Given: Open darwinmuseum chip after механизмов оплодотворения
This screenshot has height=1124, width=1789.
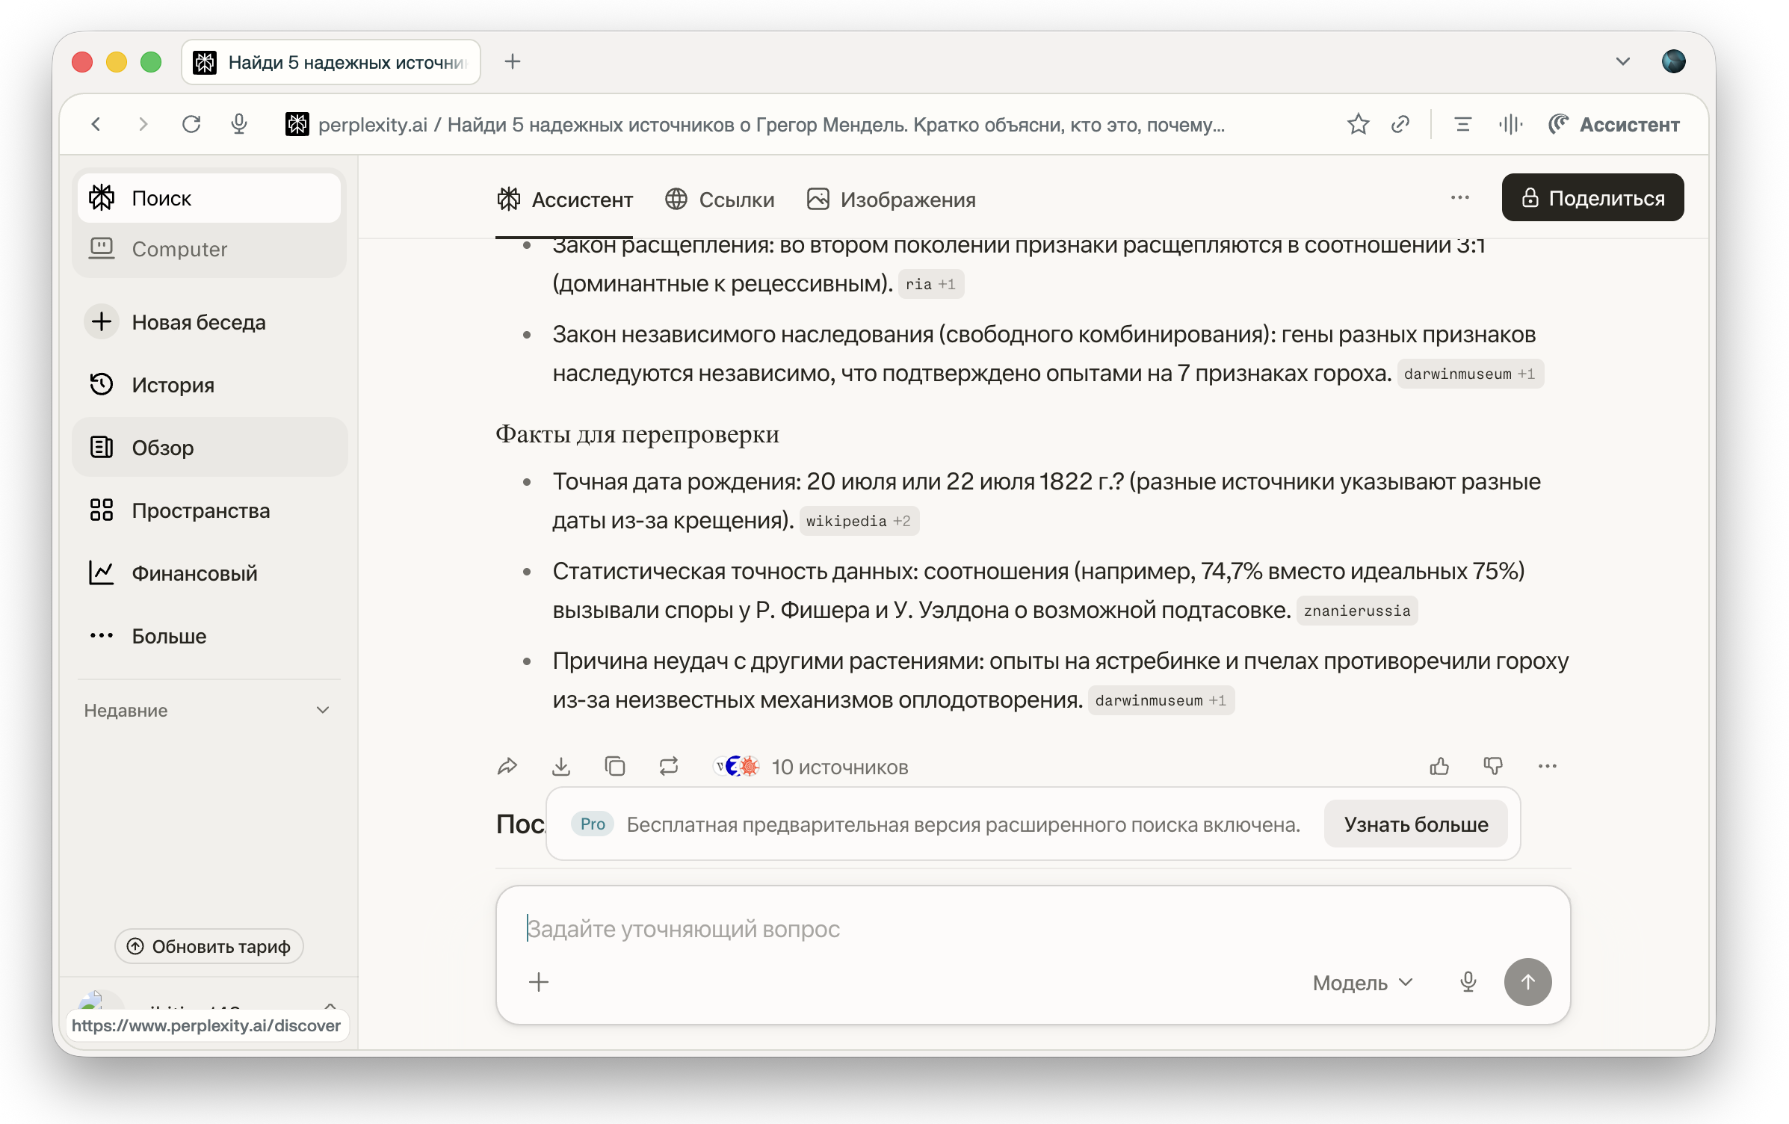Looking at the screenshot, I should pos(1161,700).
